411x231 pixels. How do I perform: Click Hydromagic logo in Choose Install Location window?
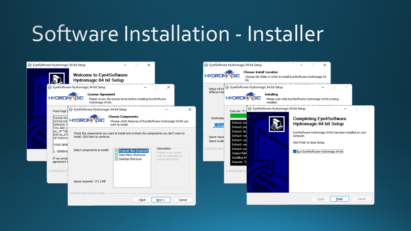click(222, 74)
